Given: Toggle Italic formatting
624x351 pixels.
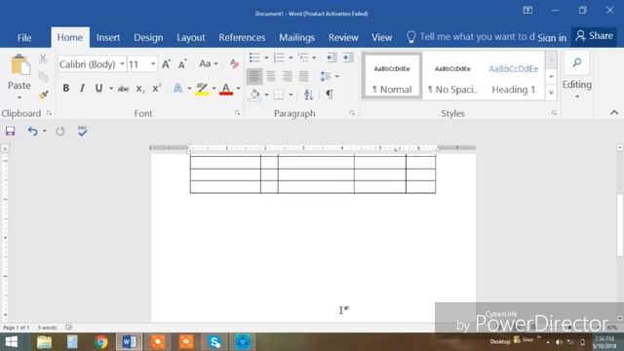Looking at the screenshot, I should coord(82,89).
